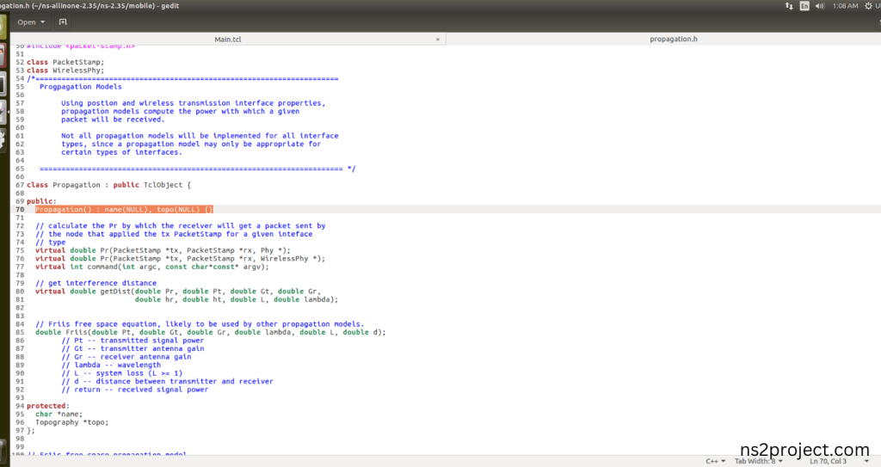The height and width of the screenshot is (467, 881).
Task: Create a new document with the new-tab icon
Action: pos(63,22)
